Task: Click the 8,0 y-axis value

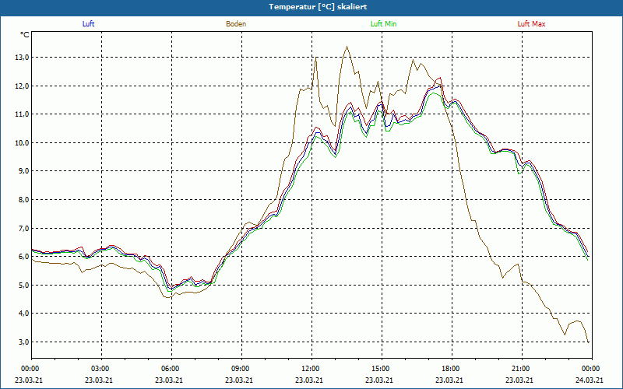Action: coord(23,200)
